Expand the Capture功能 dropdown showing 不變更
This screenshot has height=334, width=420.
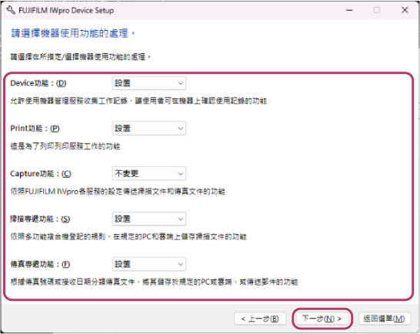(149, 174)
